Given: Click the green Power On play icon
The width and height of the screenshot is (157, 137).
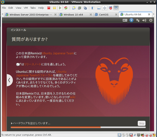Looking at the screenshot, I should point(60,8).
